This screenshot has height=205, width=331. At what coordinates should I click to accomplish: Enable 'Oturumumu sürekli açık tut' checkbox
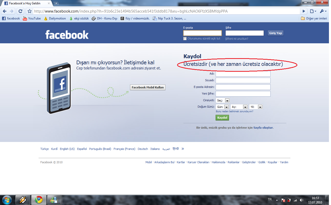(x=185, y=39)
